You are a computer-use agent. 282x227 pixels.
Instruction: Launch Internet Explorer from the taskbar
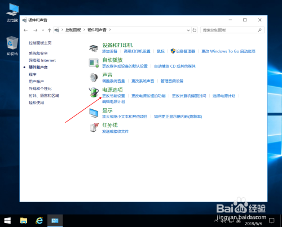(39, 221)
